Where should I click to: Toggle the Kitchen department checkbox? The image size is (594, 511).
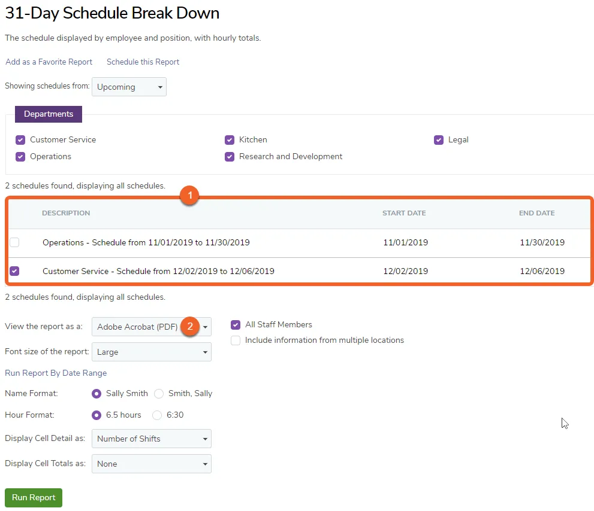[x=230, y=140]
